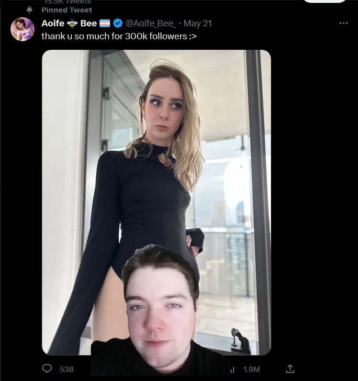Open the profile via the "Aoife" display name

tap(53, 23)
